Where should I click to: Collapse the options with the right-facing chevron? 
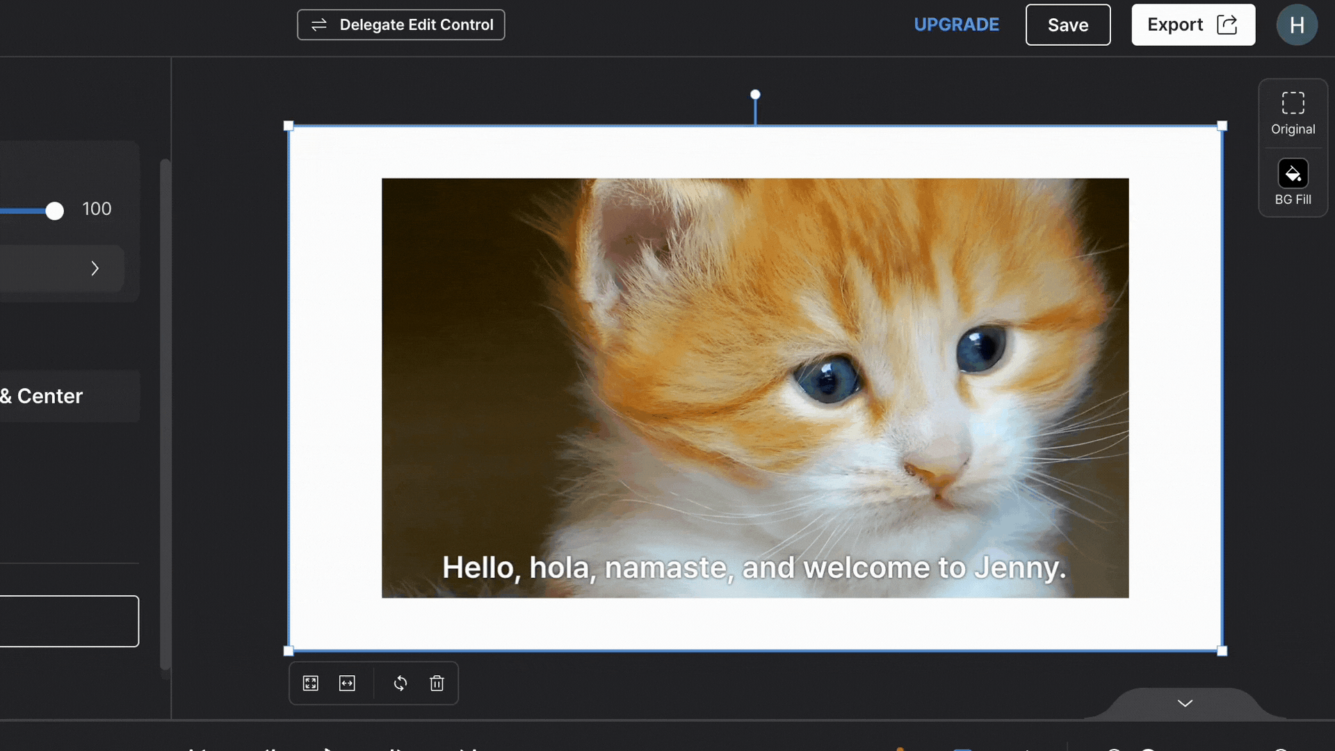(x=95, y=268)
